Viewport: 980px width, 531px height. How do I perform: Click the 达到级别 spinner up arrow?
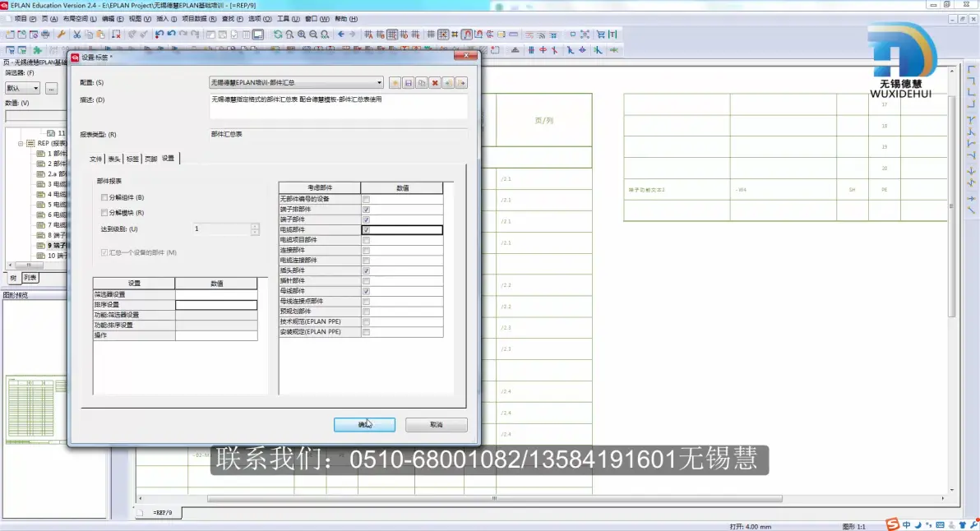(255, 226)
